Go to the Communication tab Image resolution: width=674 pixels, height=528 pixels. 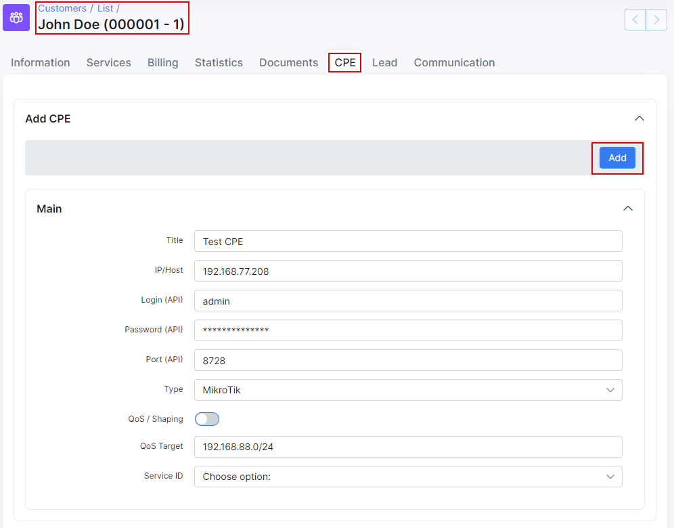coord(454,63)
